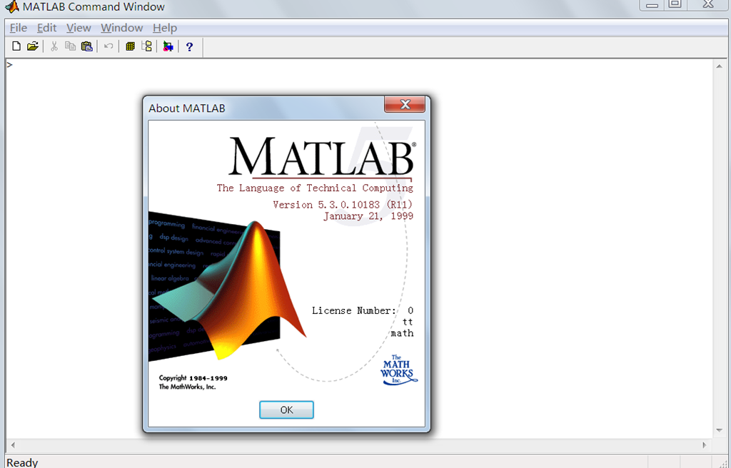Click the Paste clipboard icon
Image resolution: width=731 pixels, height=468 pixels.
point(87,46)
